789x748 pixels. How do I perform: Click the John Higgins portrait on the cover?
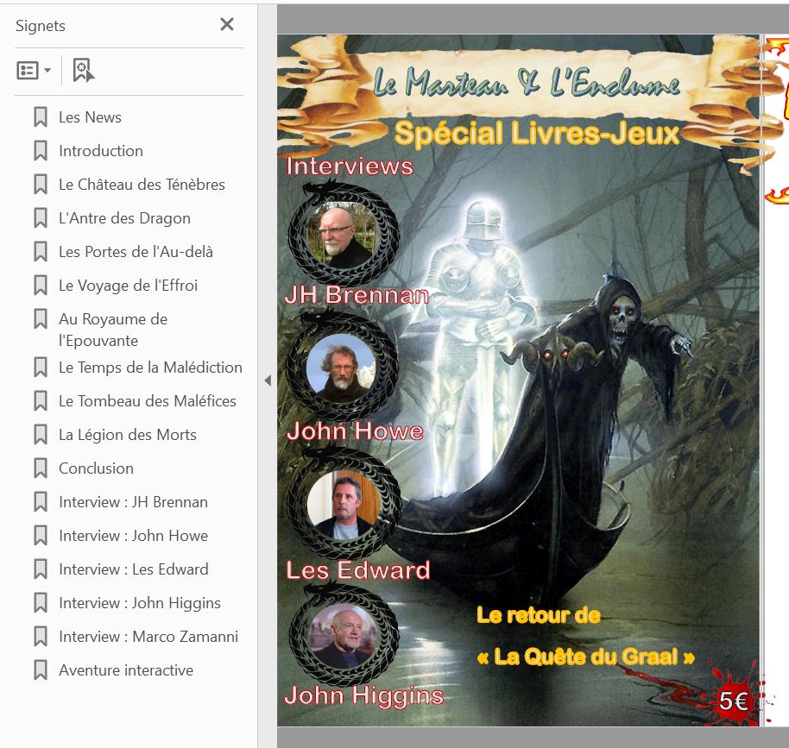[x=344, y=635]
